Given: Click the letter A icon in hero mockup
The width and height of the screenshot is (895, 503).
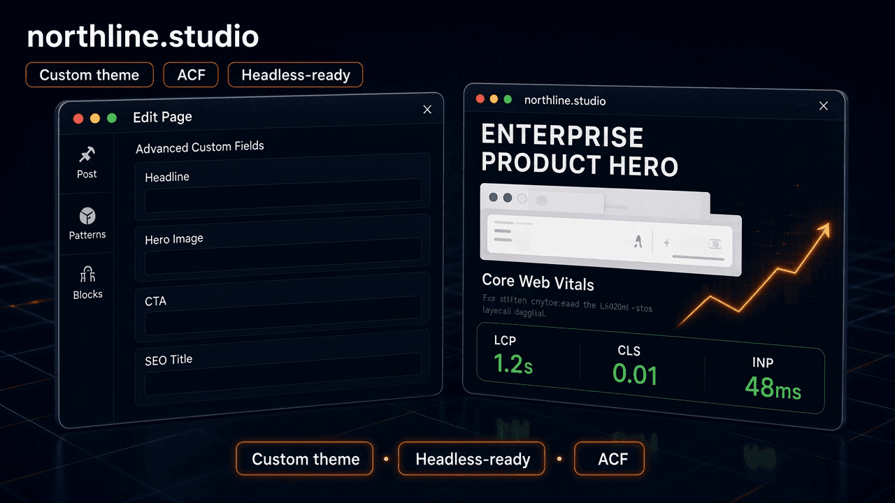Looking at the screenshot, I should (x=637, y=242).
